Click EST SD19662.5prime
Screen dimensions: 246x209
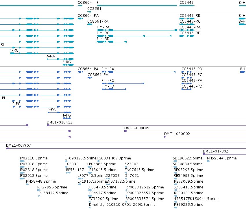(188, 158)
